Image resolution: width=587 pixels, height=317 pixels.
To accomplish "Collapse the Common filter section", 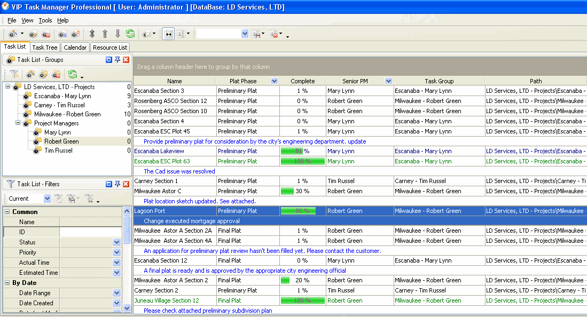I will [7, 212].
